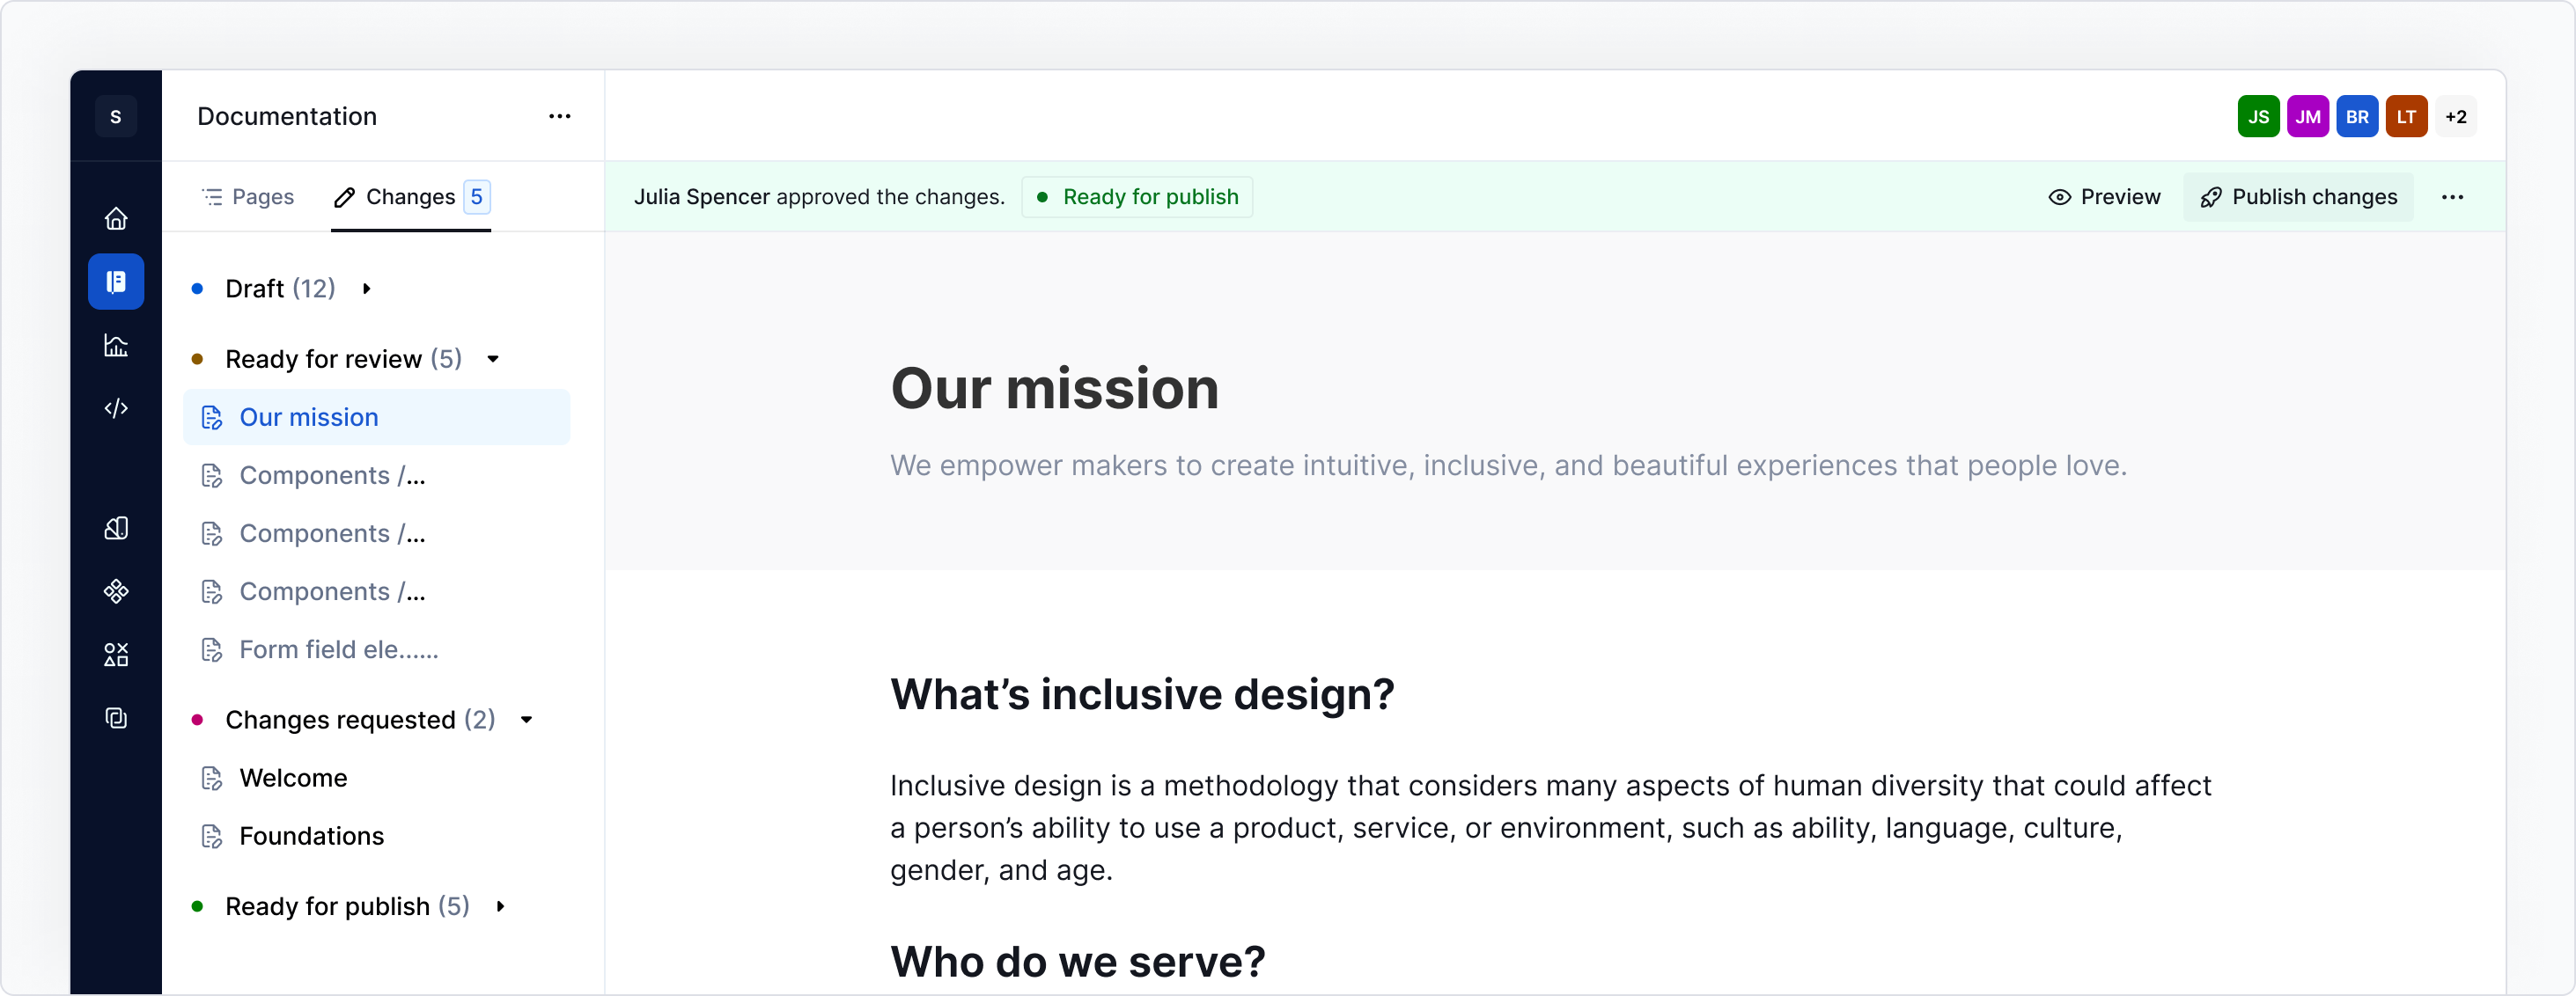The height and width of the screenshot is (996, 2576).
Task: Expand the Draft section
Action: click(366, 288)
